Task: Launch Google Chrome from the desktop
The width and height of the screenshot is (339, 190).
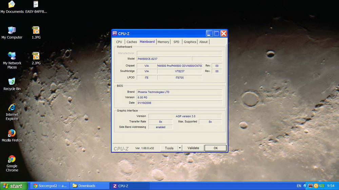Action: coord(12,159)
